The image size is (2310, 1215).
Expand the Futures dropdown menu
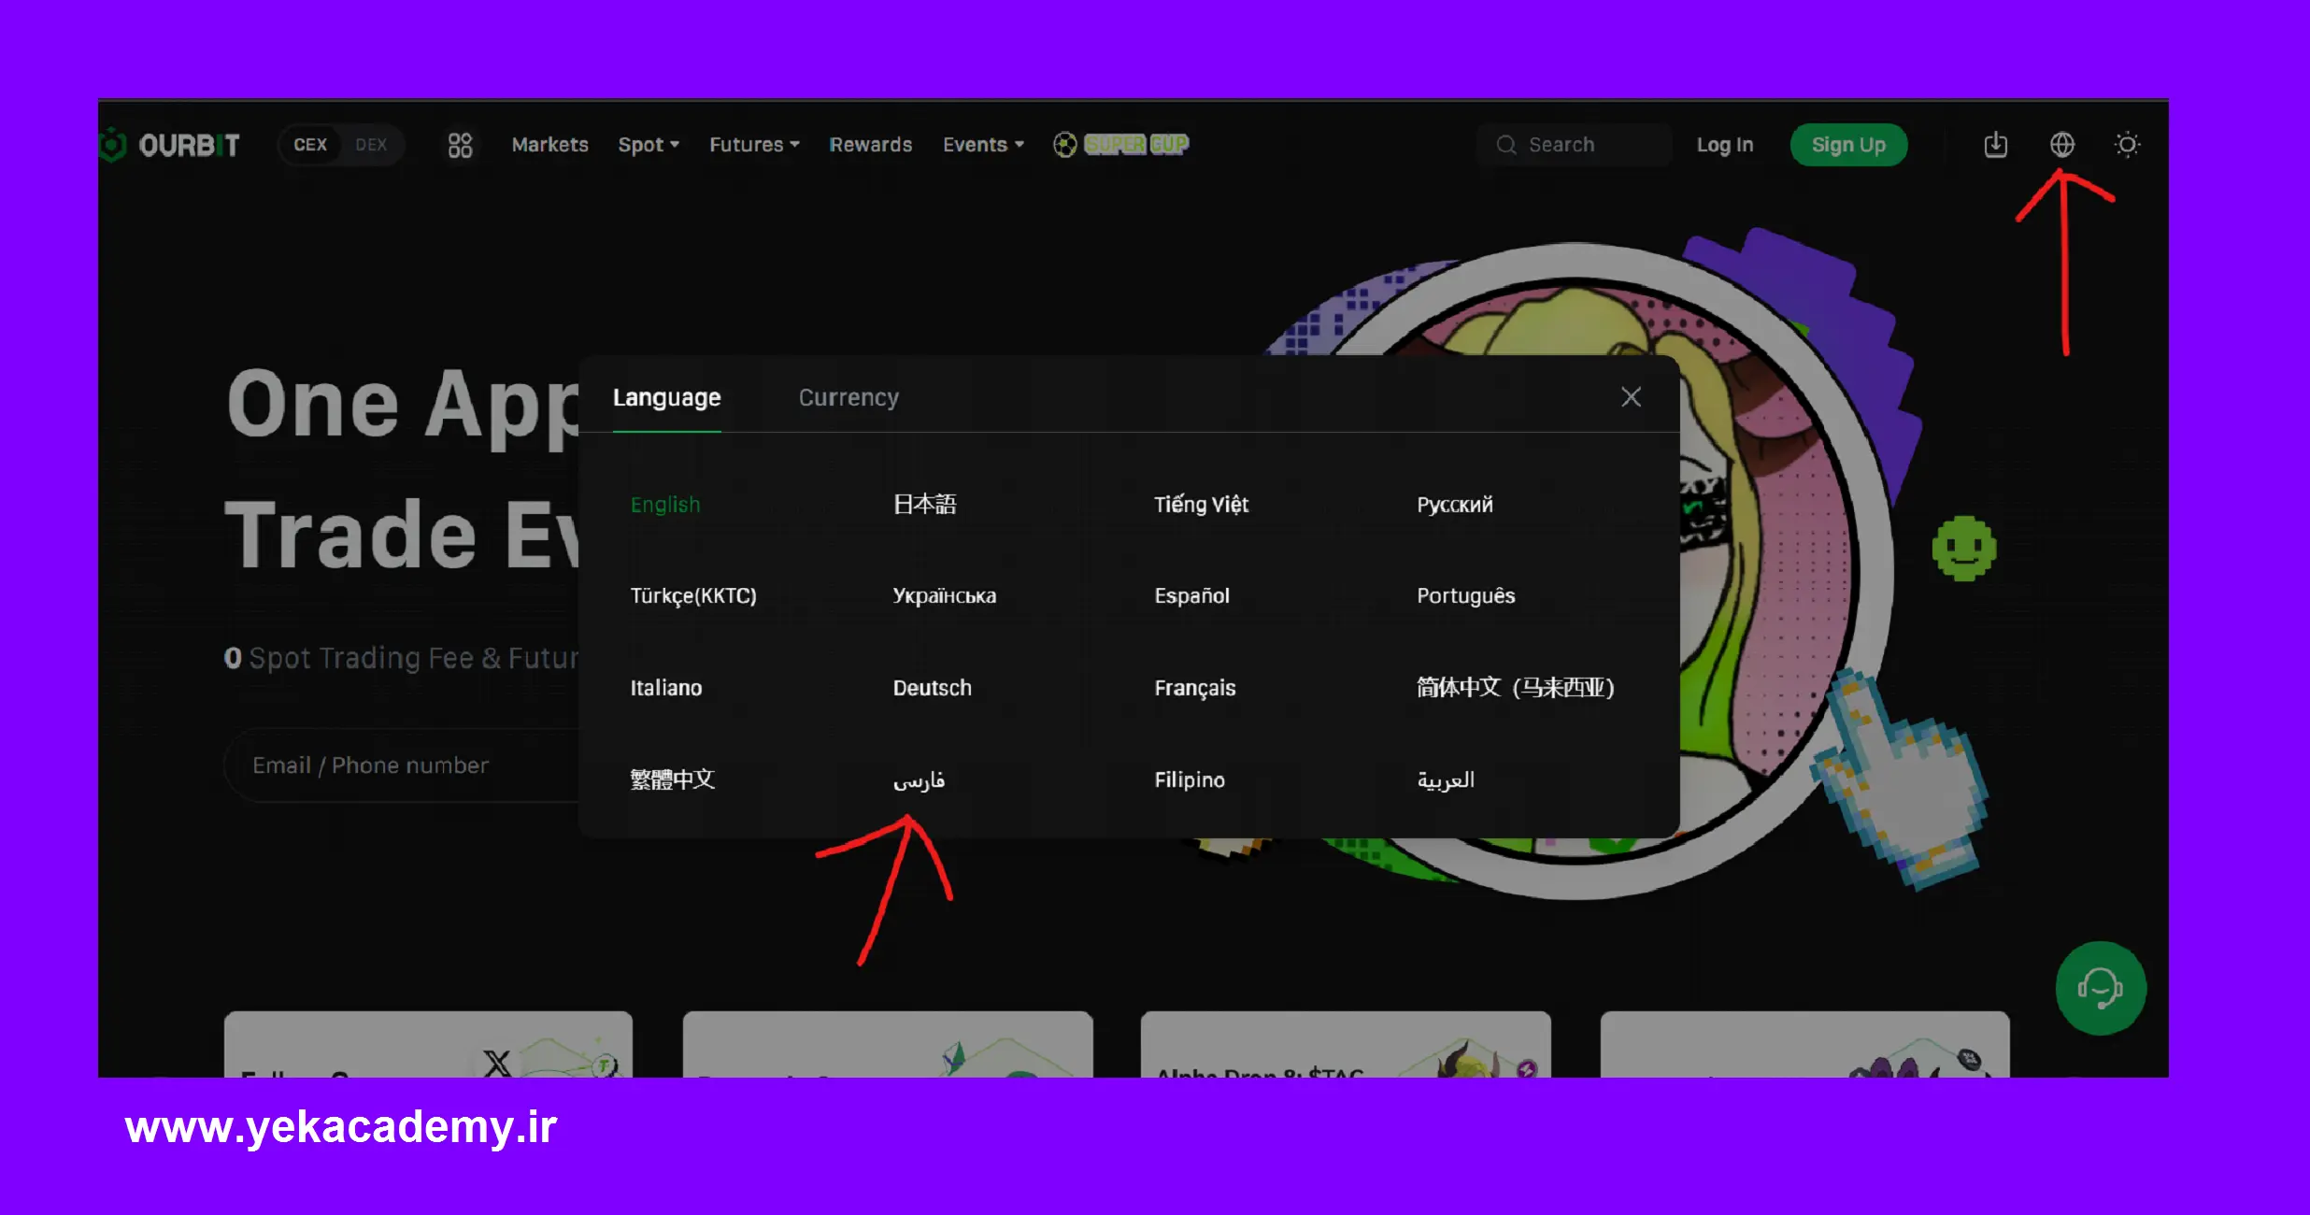pyautogui.click(x=753, y=145)
